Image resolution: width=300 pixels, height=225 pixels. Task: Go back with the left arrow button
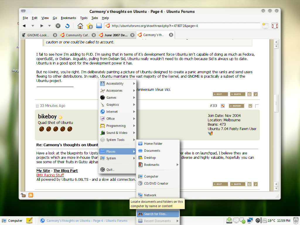tap(24, 26)
